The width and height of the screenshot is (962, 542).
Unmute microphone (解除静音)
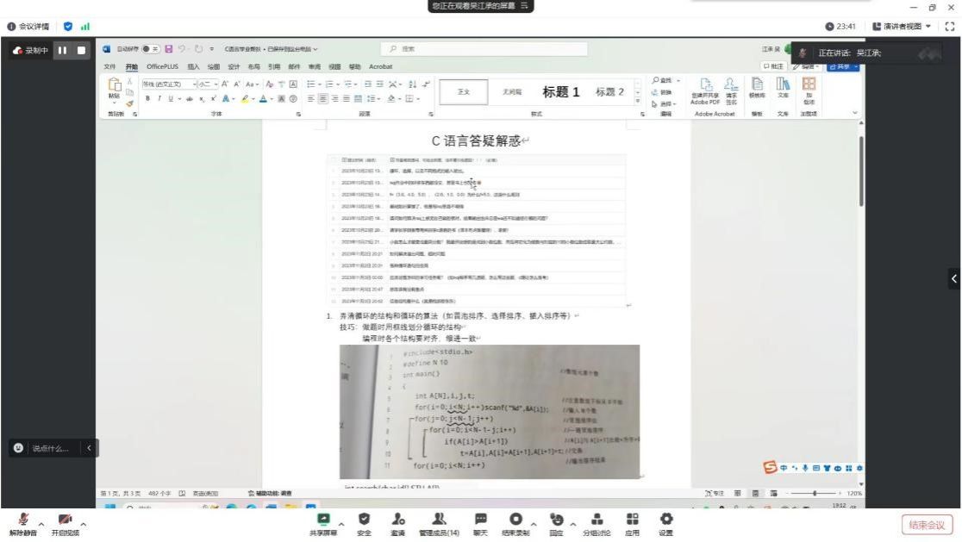(16, 520)
